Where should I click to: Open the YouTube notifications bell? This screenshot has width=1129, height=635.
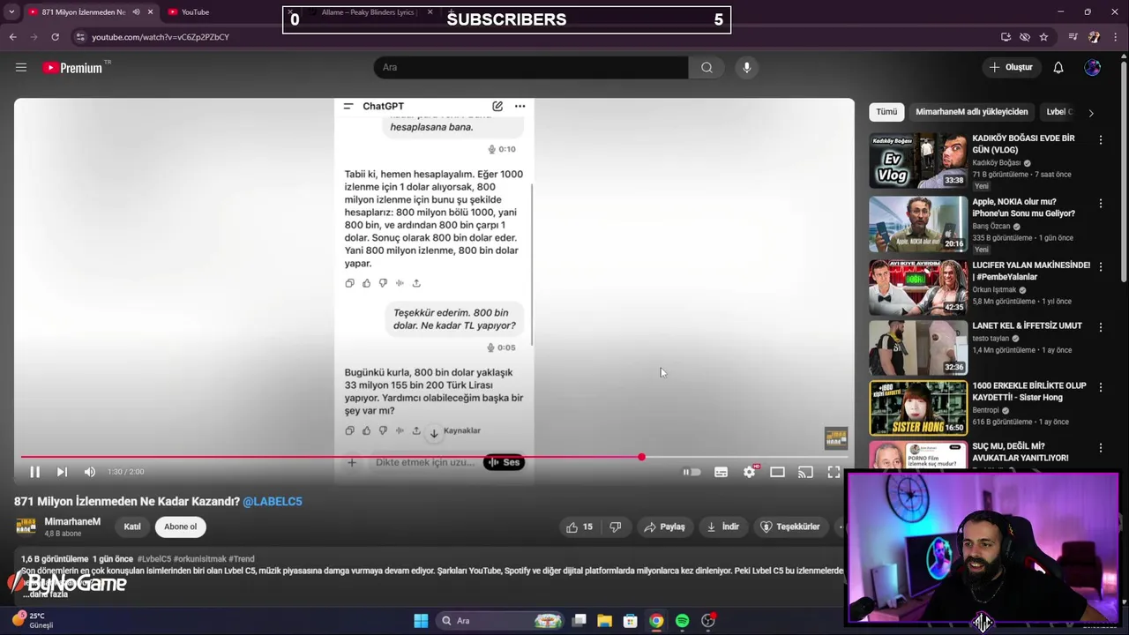click(1058, 68)
